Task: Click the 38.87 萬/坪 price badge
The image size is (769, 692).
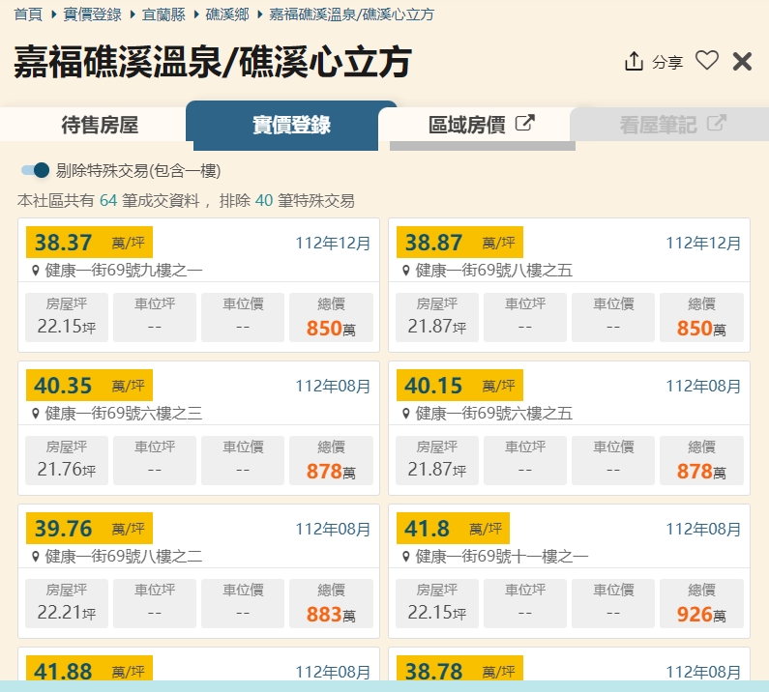Action: click(x=459, y=242)
